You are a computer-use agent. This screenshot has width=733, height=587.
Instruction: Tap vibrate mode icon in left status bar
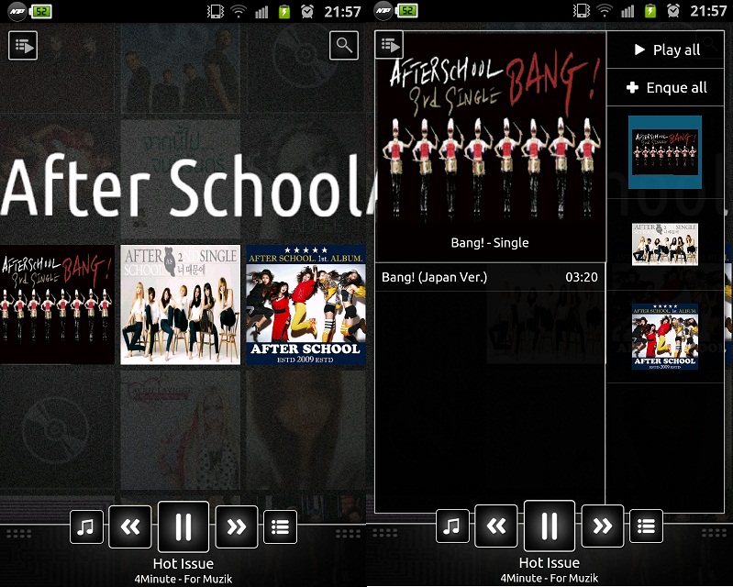tap(216, 11)
